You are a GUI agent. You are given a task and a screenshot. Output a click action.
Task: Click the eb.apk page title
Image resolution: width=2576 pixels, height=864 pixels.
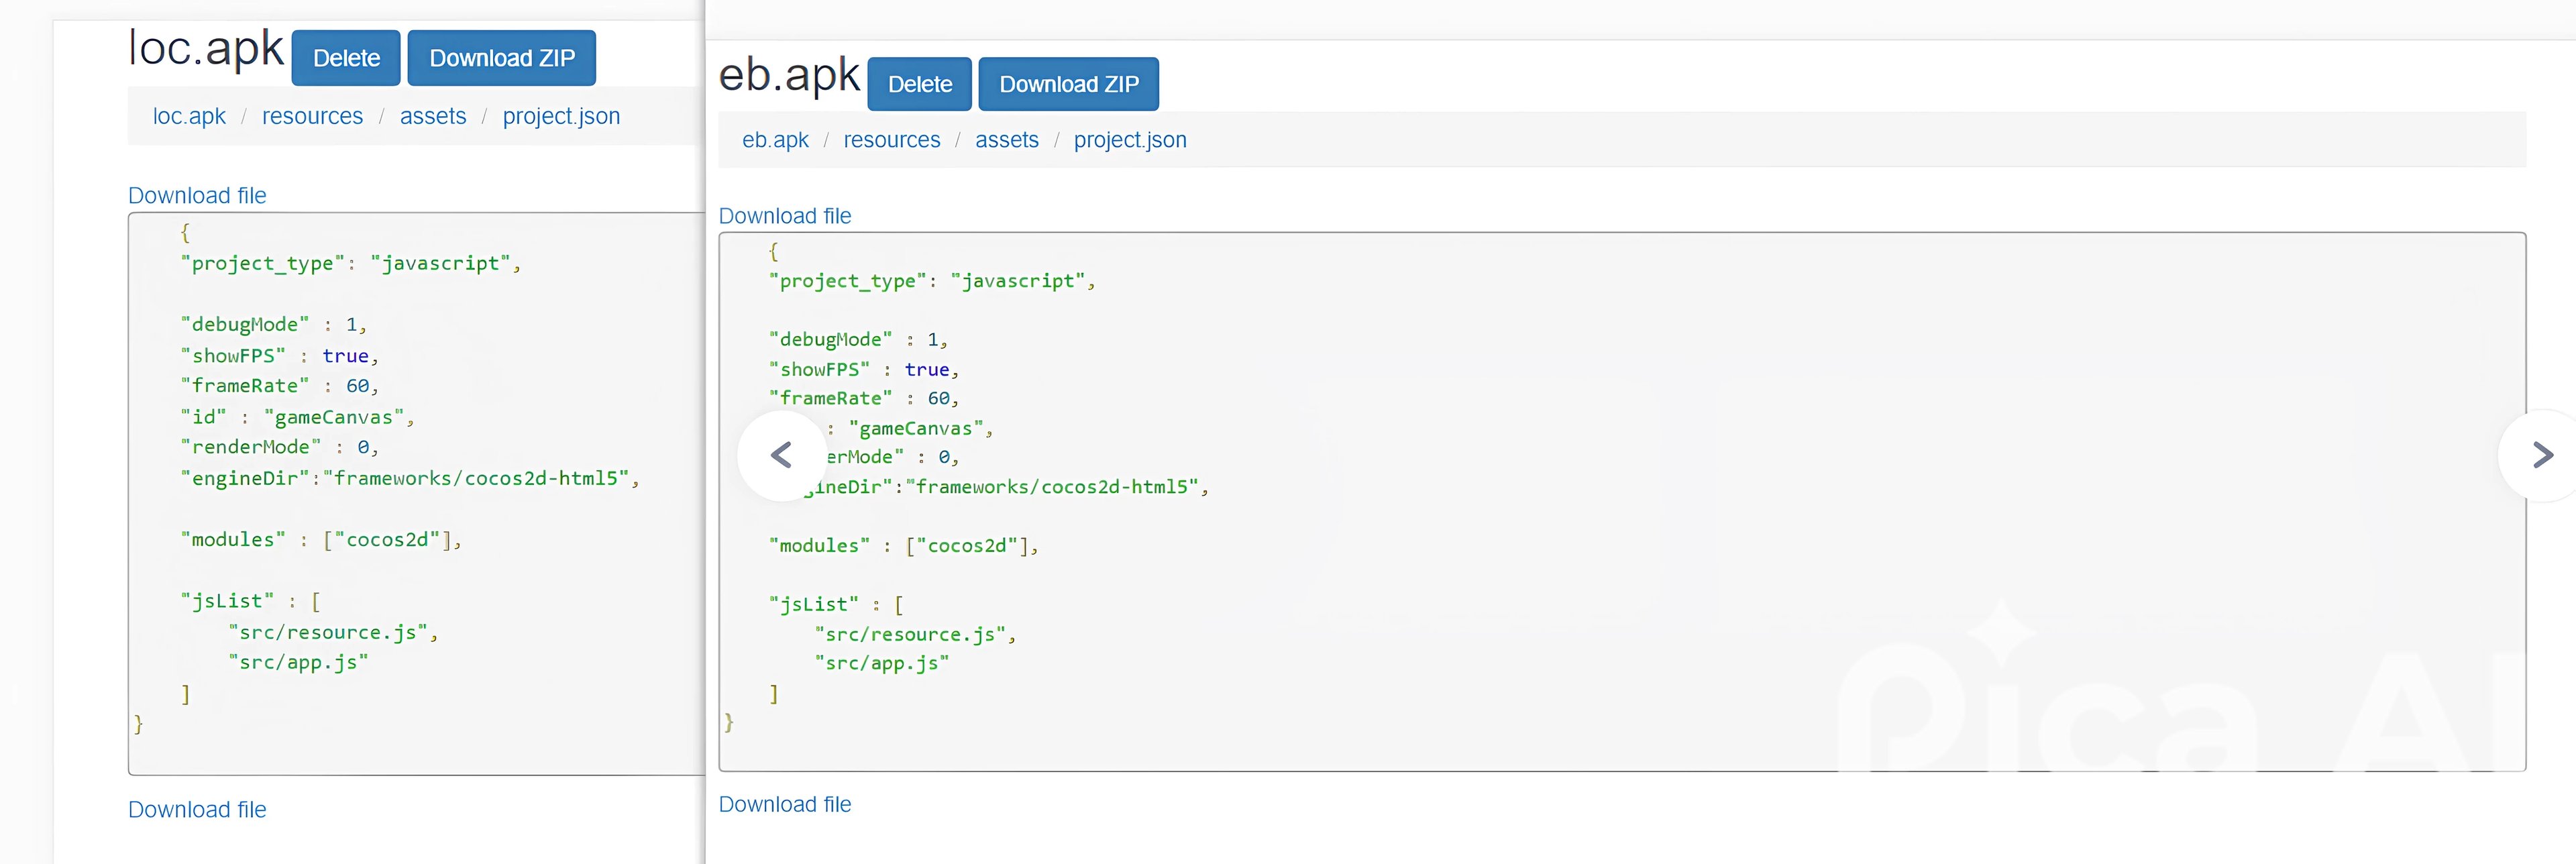coord(789,76)
